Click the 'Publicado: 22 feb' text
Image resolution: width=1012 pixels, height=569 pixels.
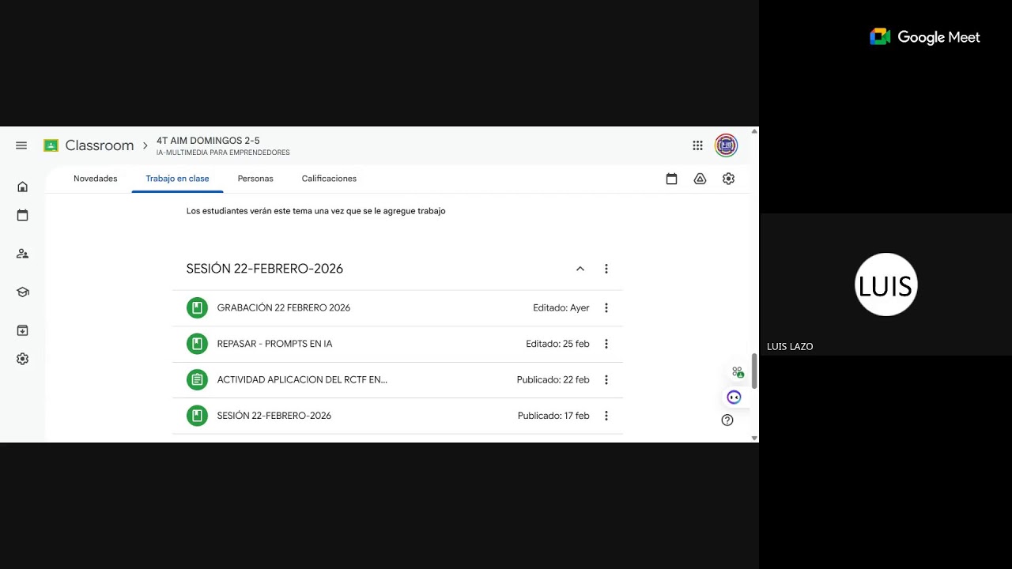coord(553,379)
